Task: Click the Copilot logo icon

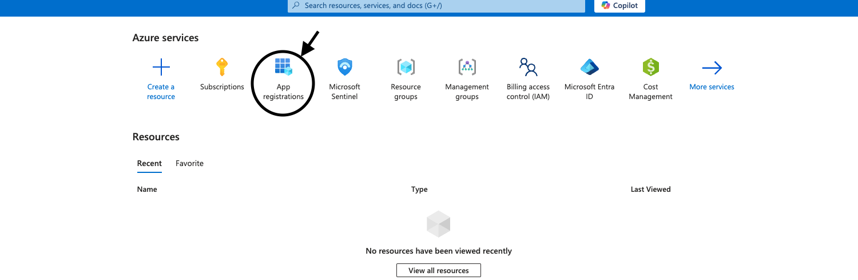Action: (x=606, y=5)
